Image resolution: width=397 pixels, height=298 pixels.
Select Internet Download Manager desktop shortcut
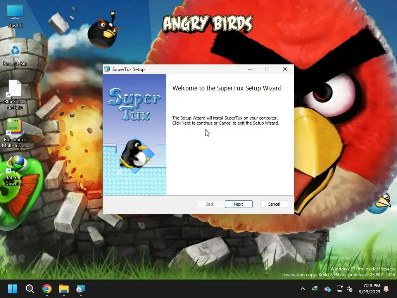click(15, 171)
